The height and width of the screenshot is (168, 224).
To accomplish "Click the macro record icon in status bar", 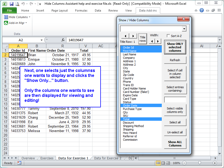I will pos(19,163).
